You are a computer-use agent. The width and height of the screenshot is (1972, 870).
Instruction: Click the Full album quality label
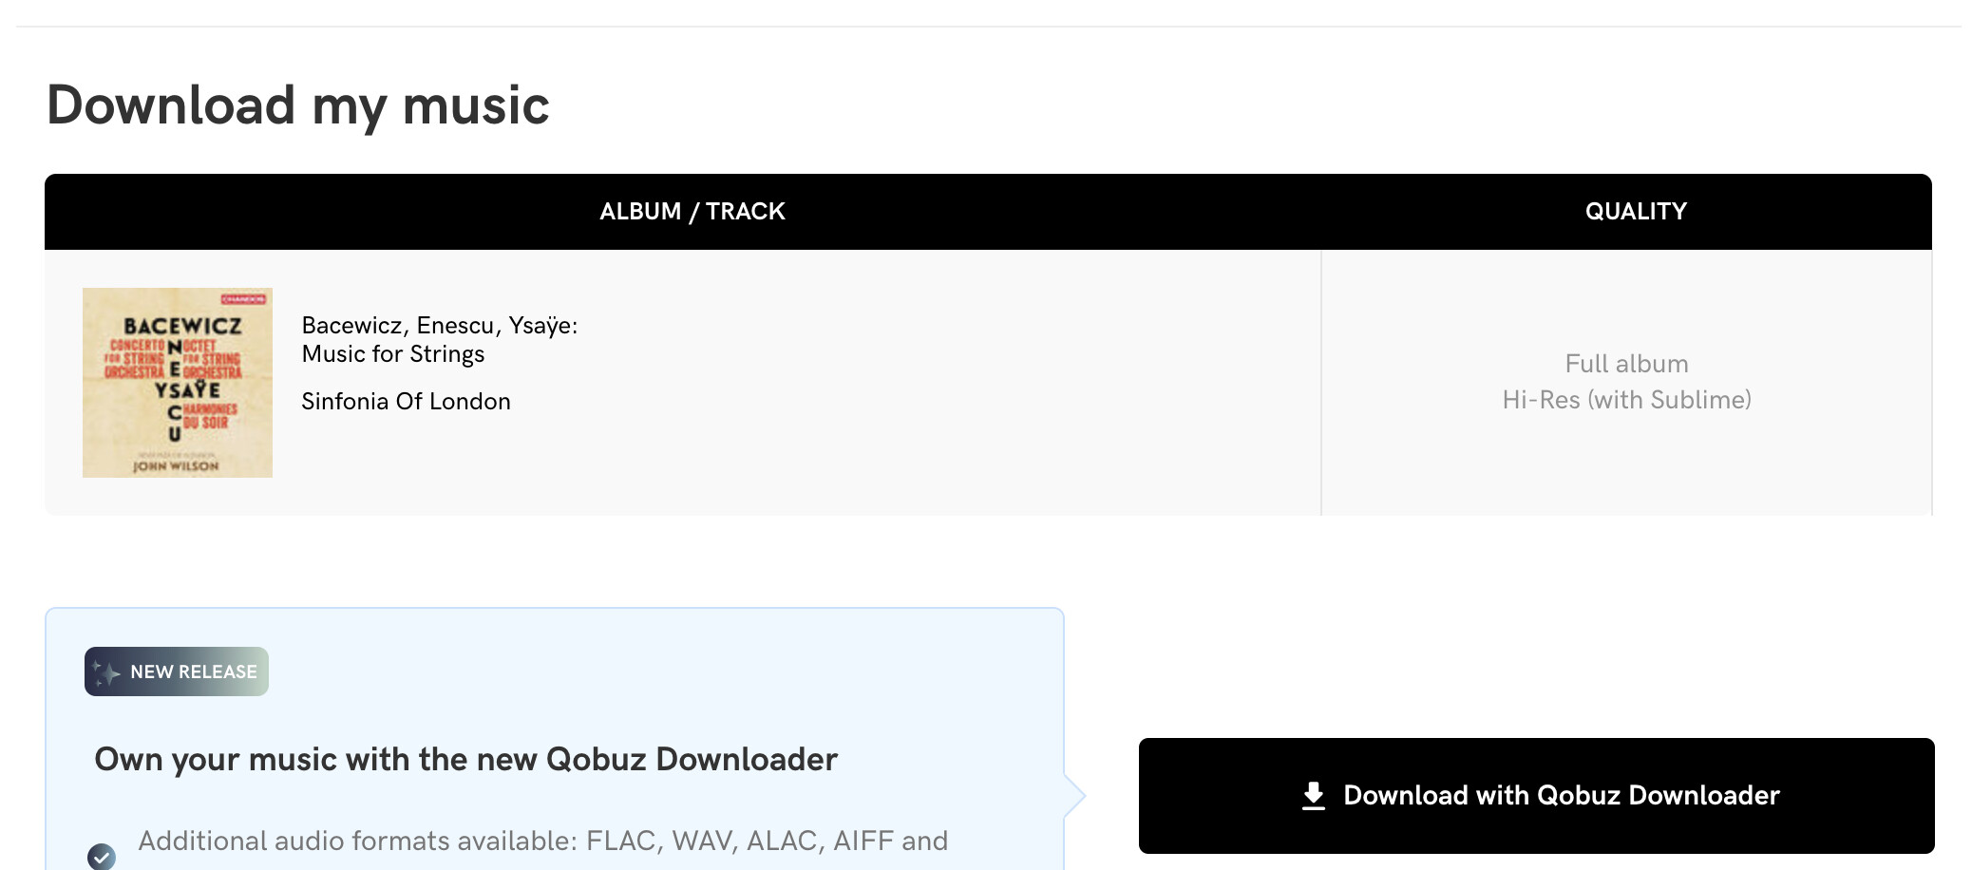pyautogui.click(x=1626, y=364)
